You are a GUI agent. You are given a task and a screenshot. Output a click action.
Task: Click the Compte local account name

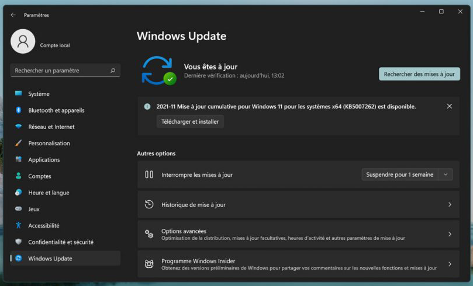click(55, 45)
